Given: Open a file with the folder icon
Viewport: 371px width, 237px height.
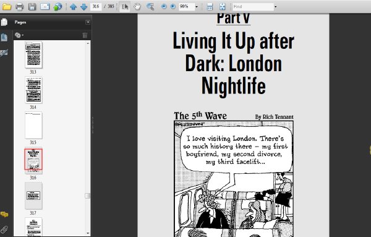Looking at the screenshot, I should pyautogui.click(x=7, y=6).
